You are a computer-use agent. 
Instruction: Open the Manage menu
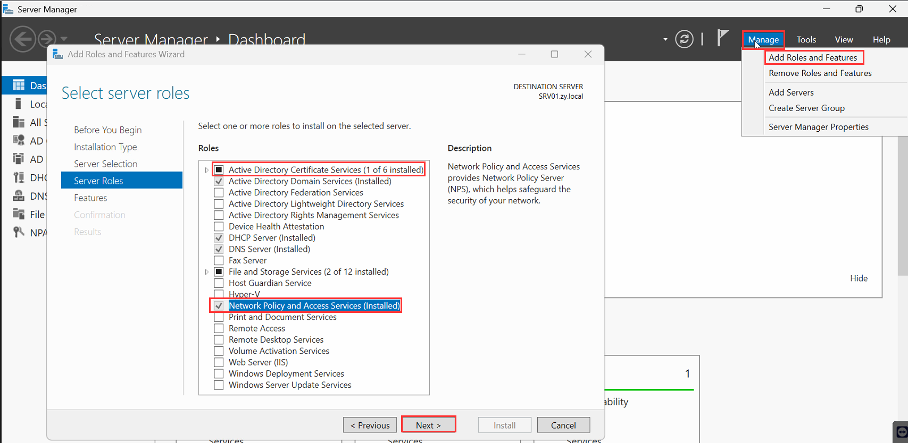(763, 40)
